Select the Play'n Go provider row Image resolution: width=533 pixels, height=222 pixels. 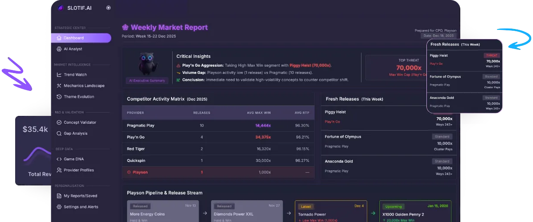[218, 137]
